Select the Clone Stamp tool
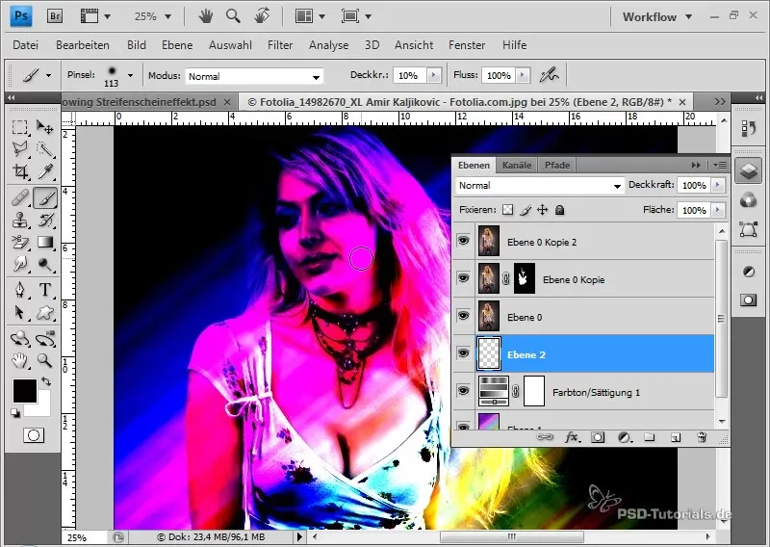The image size is (770, 547). [x=19, y=221]
